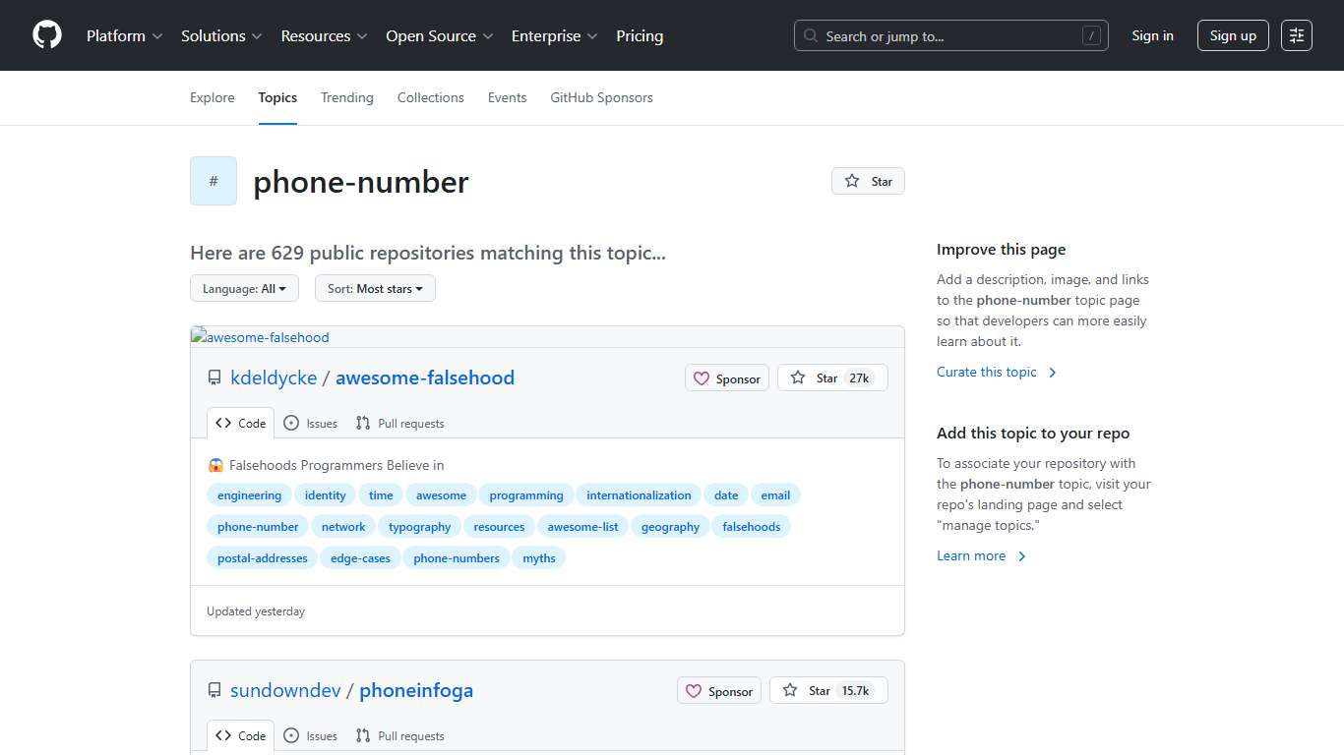
Task: Click the repository icon beside kdeldycke
Action: tap(214, 377)
